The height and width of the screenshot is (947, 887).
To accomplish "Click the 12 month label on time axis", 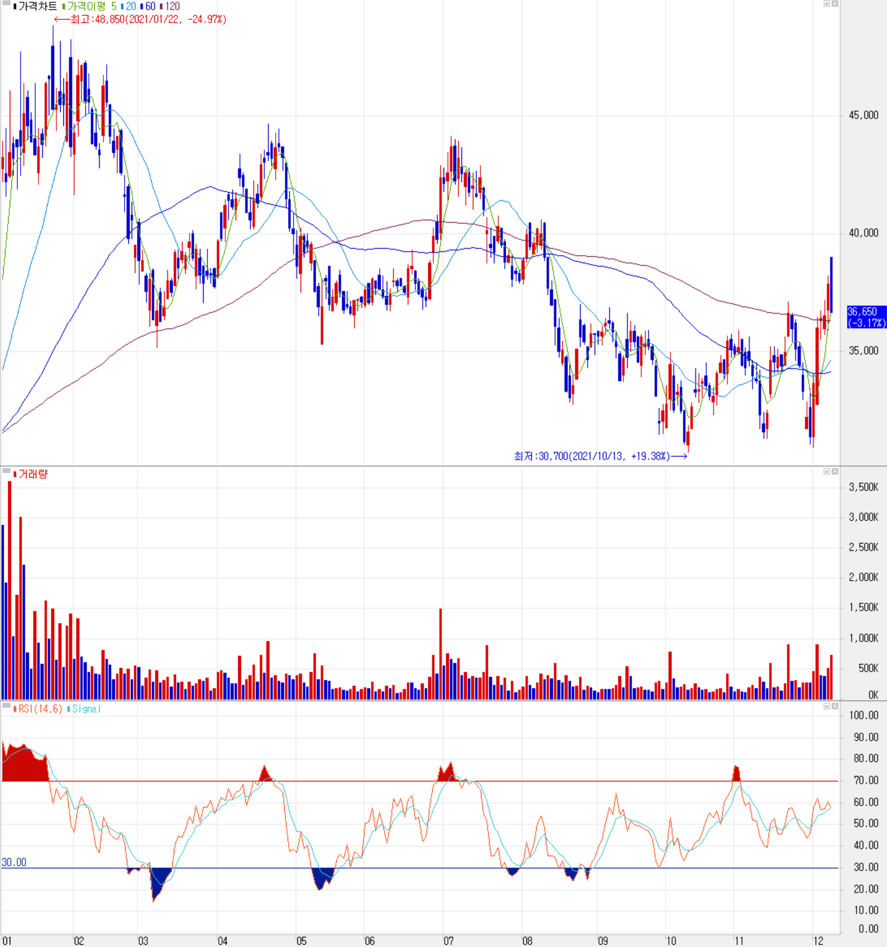I will click(x=818, y=941).
